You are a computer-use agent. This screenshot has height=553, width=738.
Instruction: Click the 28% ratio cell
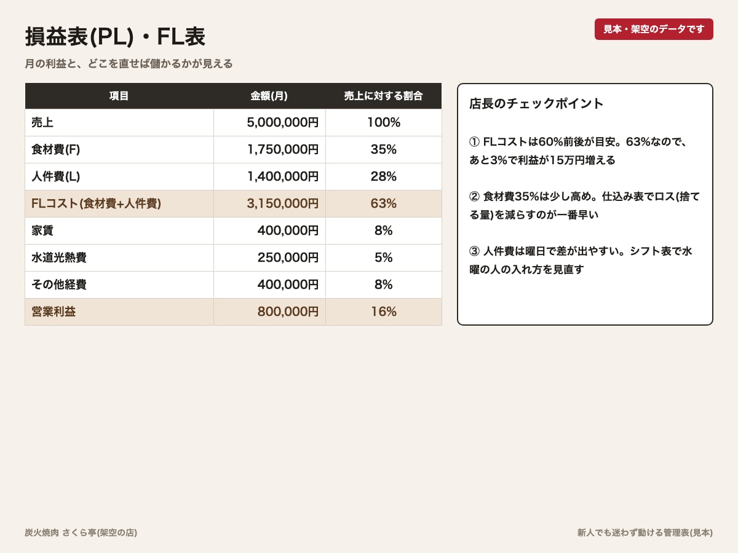pyautogui.click(x=383, y=176)
